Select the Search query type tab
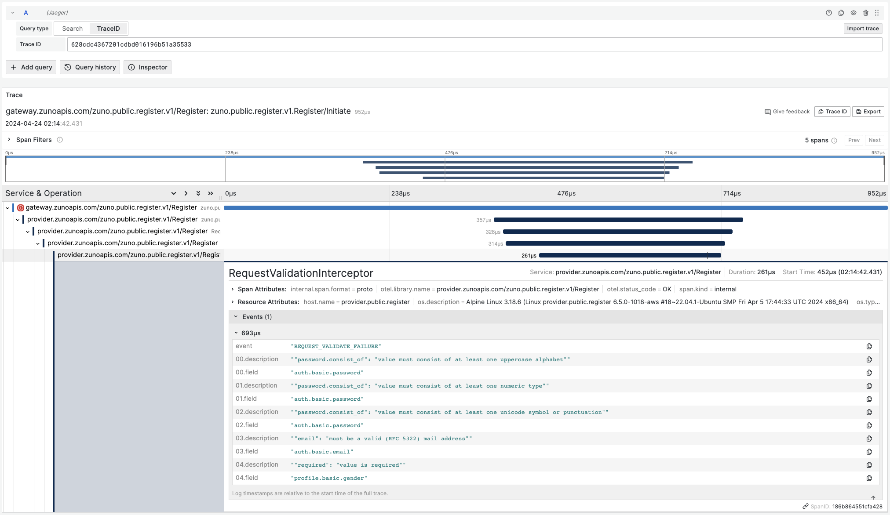The image size is (890, 515). (72, 28)
